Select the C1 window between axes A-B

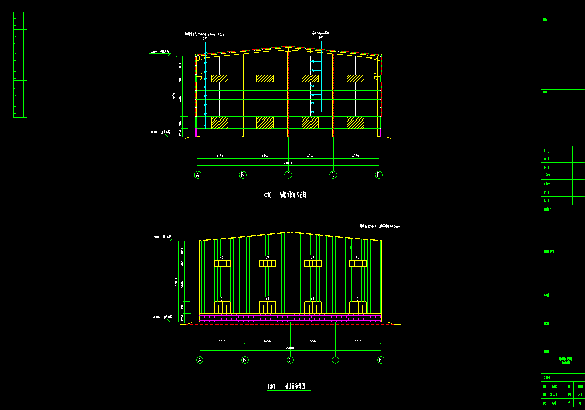click(x=222, y=307)
